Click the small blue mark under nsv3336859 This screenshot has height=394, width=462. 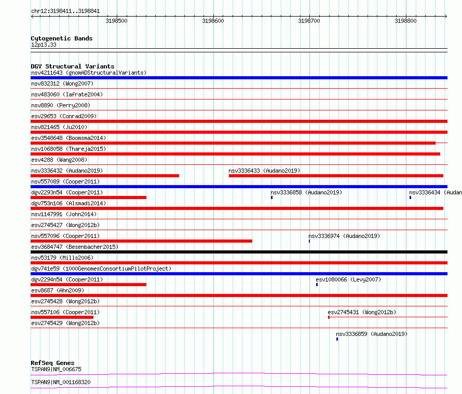(337, 339)
